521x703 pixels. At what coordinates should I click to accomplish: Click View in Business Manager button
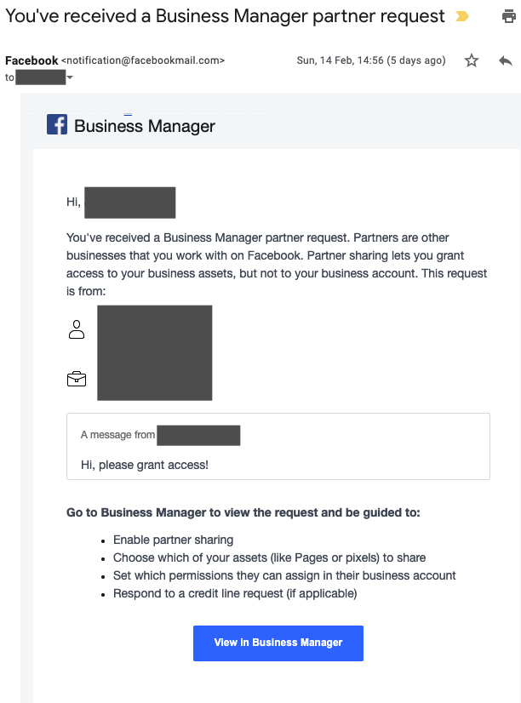[278, 643]
